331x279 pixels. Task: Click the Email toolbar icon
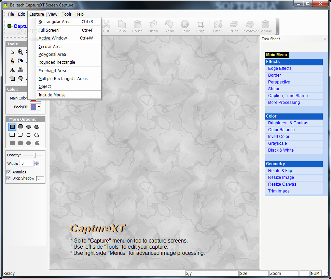coord(218,27)
